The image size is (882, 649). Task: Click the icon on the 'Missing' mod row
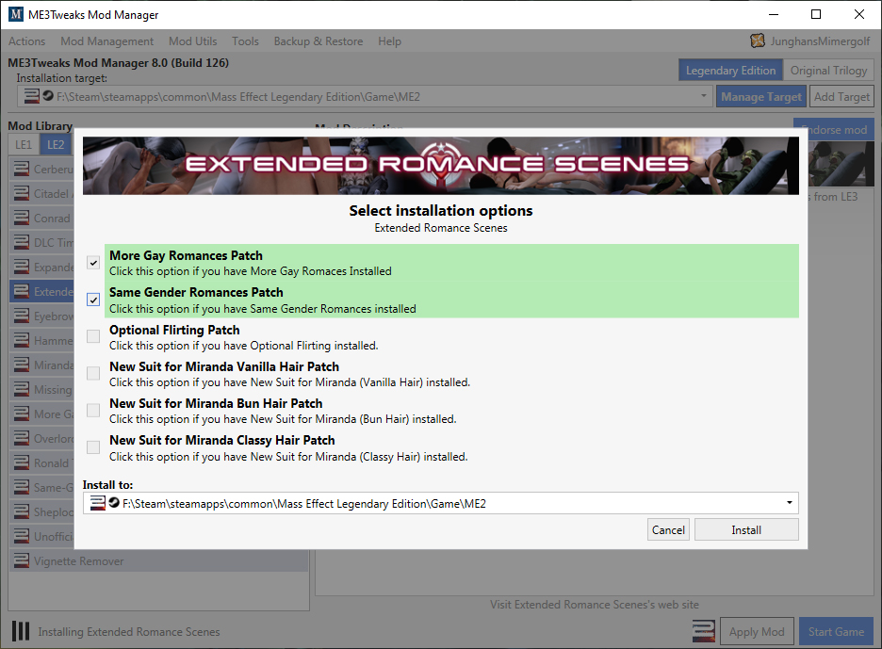click(22, 389)
